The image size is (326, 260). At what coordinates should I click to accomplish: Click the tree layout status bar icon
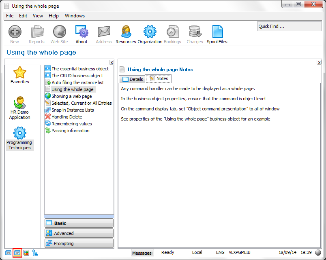[35, 253]
